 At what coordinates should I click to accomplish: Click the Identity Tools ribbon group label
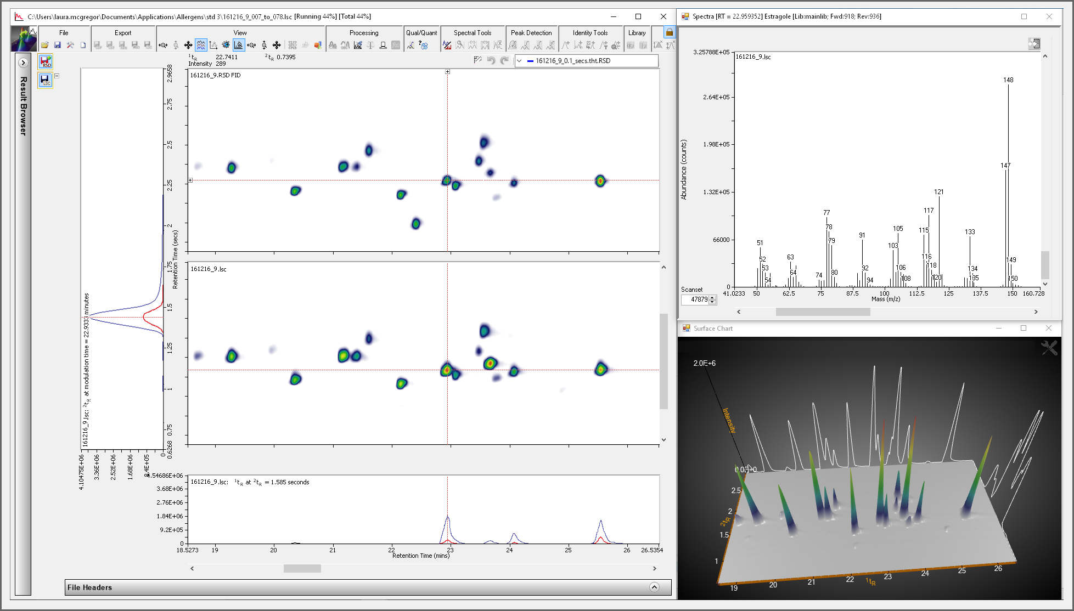590,33
